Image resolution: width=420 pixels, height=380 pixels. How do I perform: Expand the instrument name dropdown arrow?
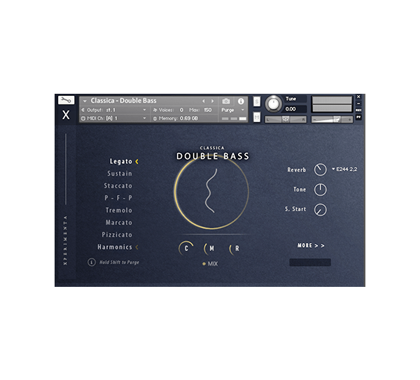tap(85, 101)
